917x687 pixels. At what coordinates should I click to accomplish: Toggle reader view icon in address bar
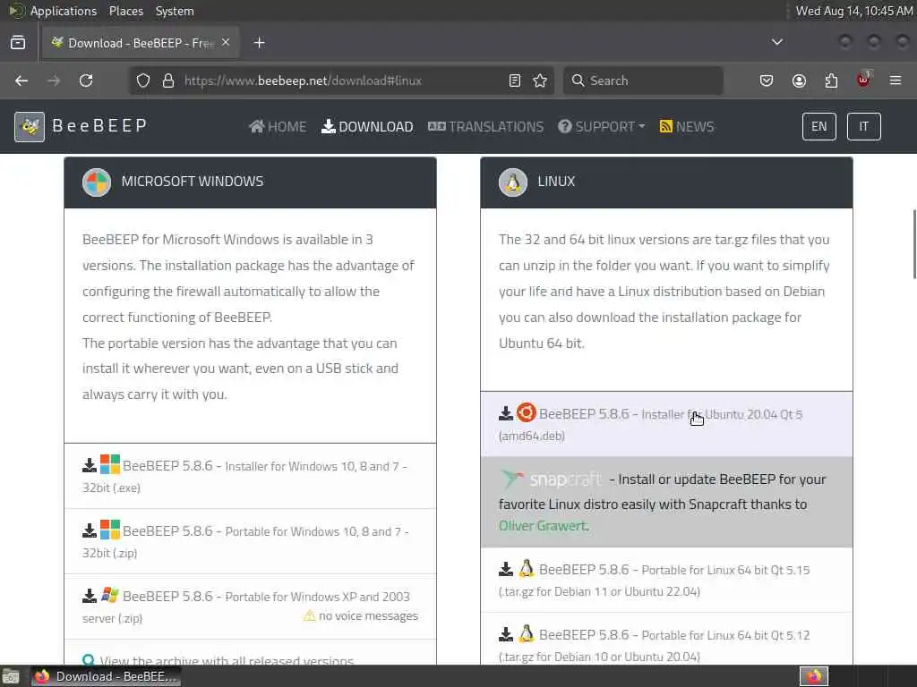tap(515, 81)
